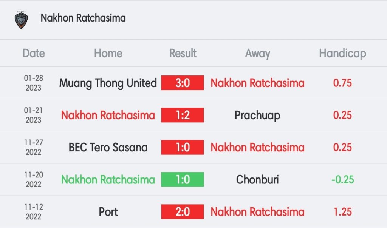Screen dimensions: 387x228
Task: Open the Port team link
Action: click(108, 212)
